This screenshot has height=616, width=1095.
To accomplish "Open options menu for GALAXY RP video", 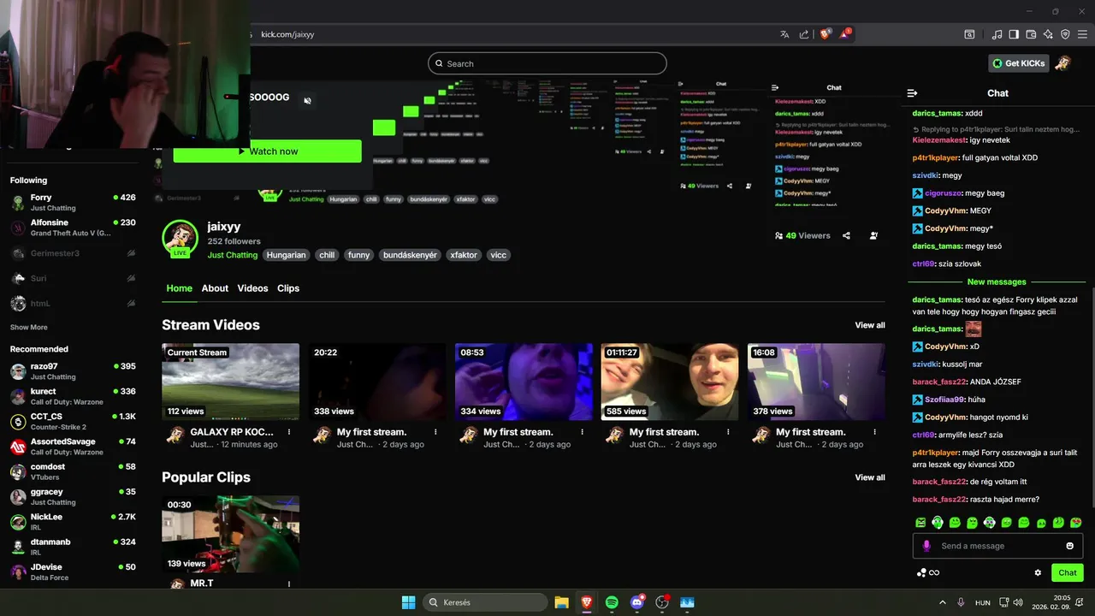I will (289, 432).
